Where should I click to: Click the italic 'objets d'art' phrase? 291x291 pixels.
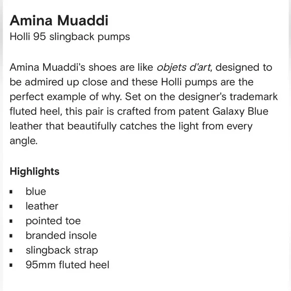(x=184, y=67)
